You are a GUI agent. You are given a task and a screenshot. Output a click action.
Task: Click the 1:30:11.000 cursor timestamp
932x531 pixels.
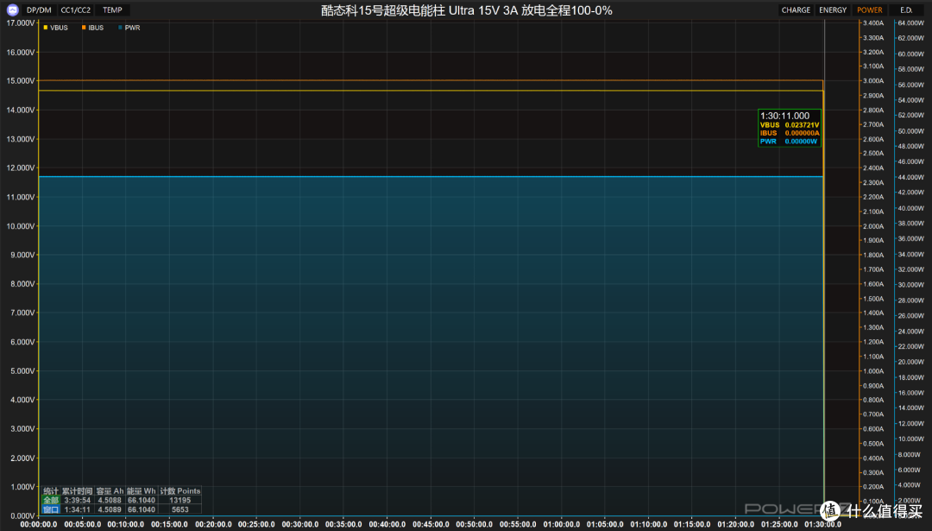[784, 116]
